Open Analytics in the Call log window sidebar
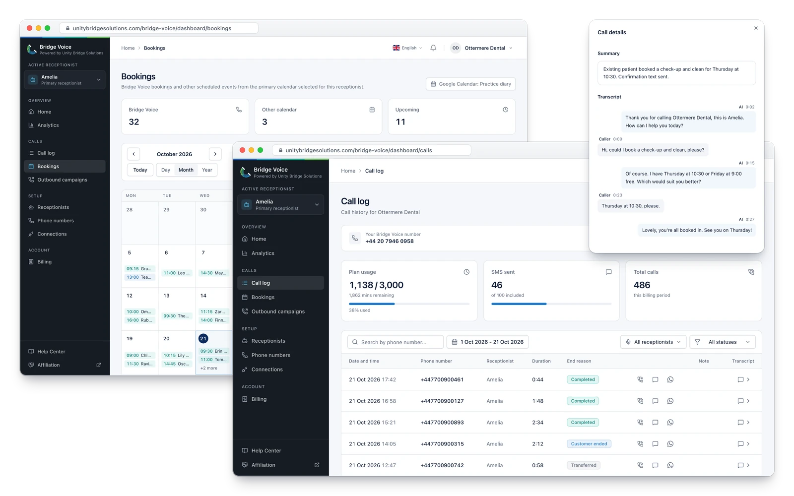794x496 pixels. click(281, 253)
